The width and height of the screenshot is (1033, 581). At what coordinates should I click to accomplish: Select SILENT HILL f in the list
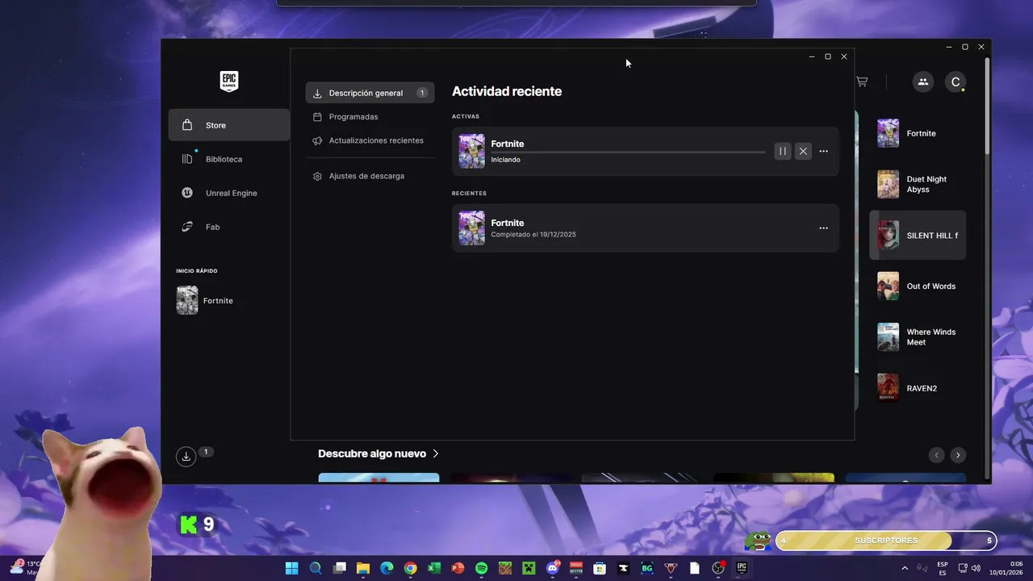tap(918, 236)
